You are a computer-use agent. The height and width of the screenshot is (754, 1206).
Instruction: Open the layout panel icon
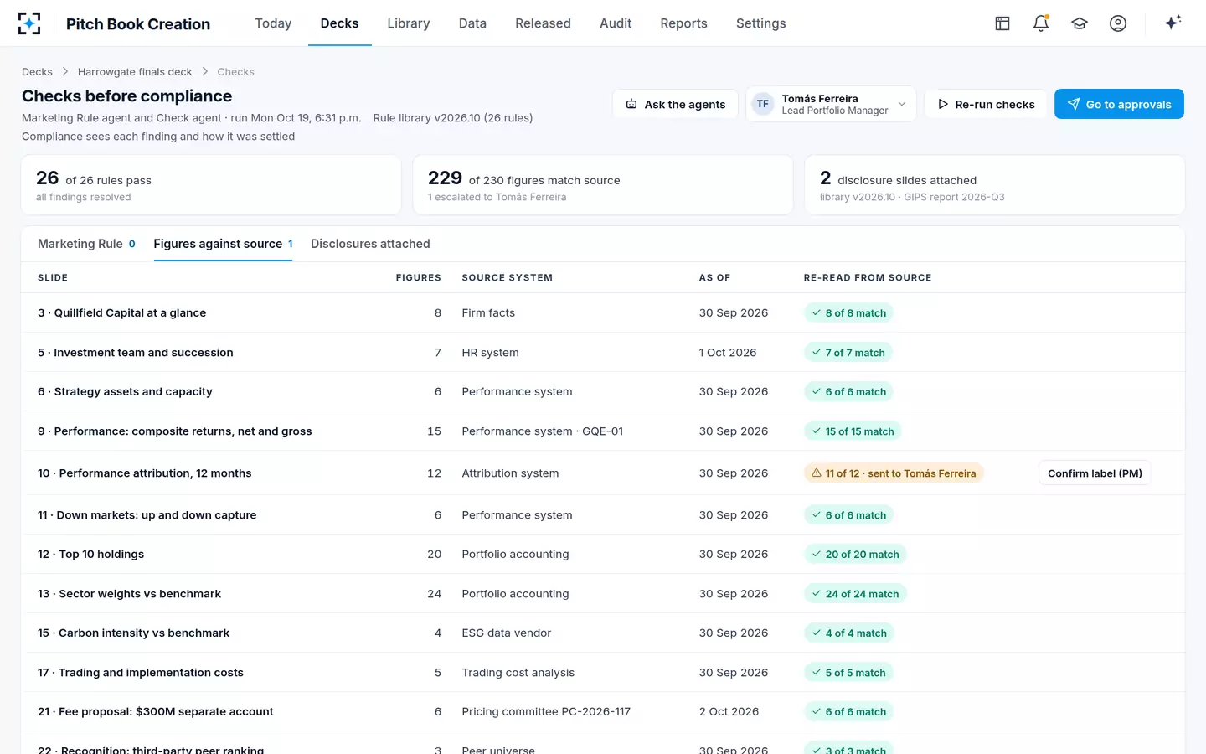click(1002, 23)
